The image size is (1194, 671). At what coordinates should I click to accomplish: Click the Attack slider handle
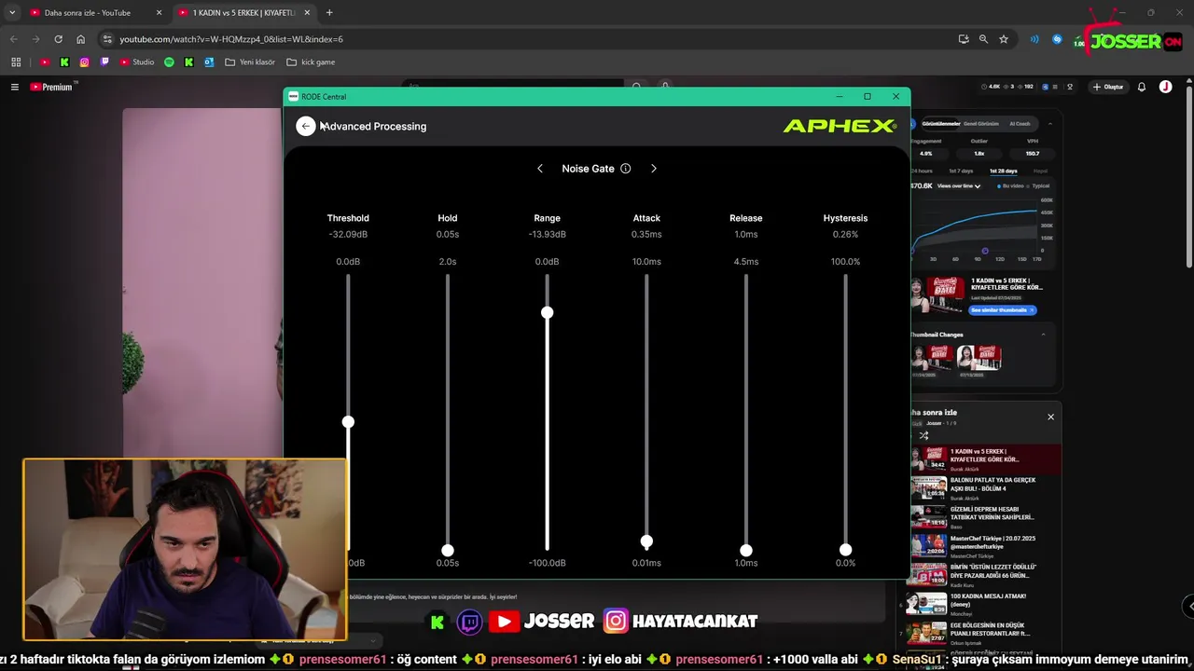point(646,541)
